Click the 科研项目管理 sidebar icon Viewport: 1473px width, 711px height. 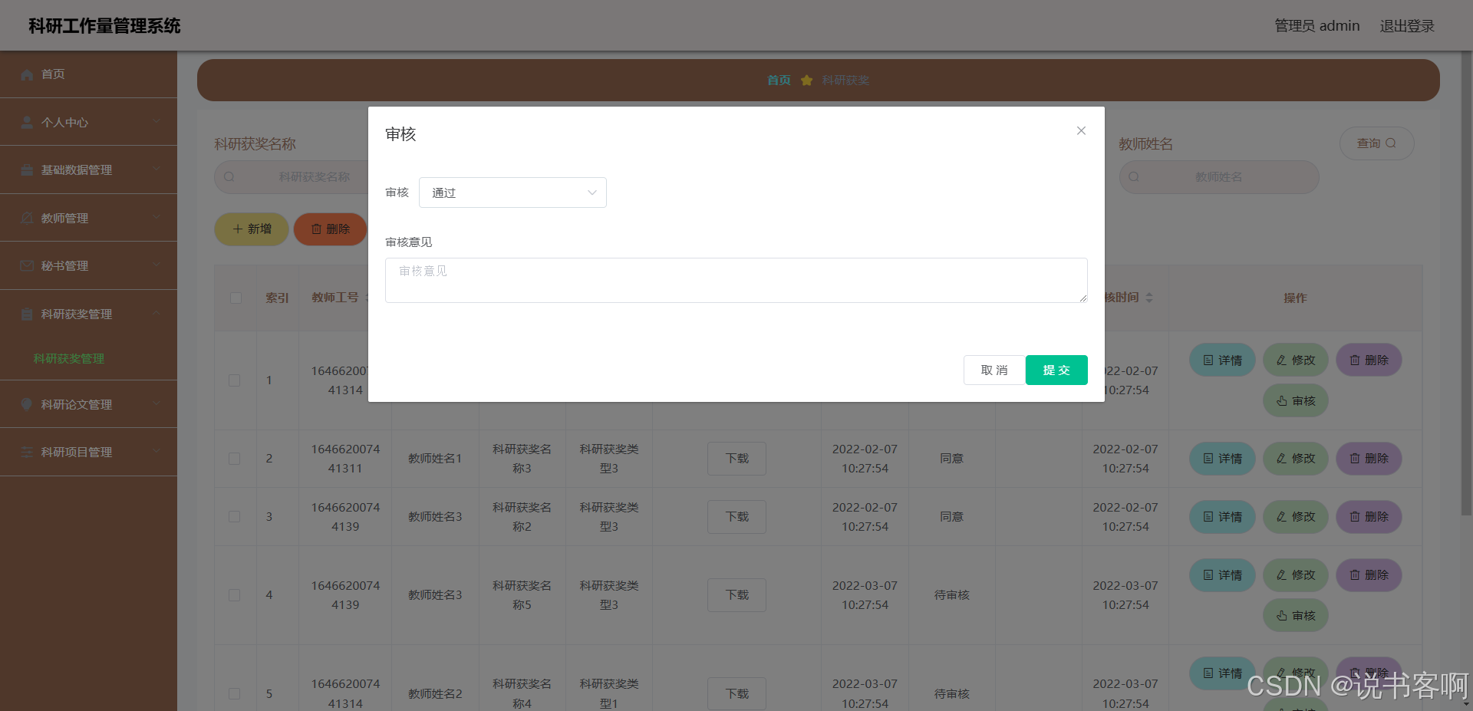[x=27, y=453]
